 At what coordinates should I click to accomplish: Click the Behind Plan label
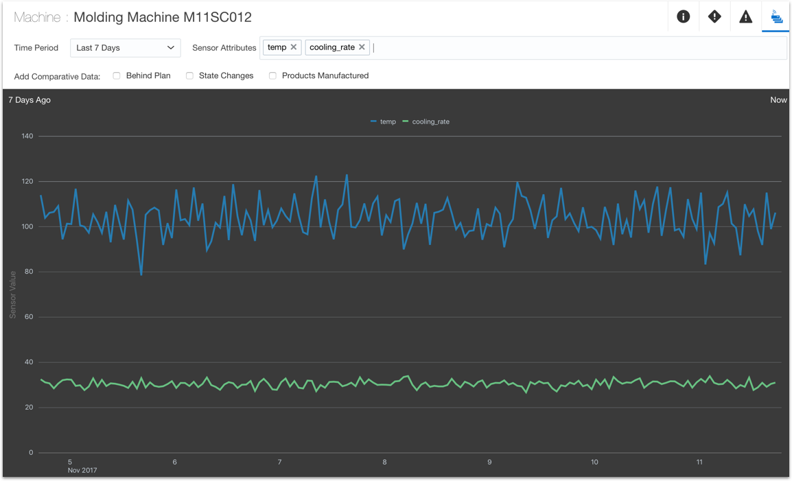pos(148,75)
